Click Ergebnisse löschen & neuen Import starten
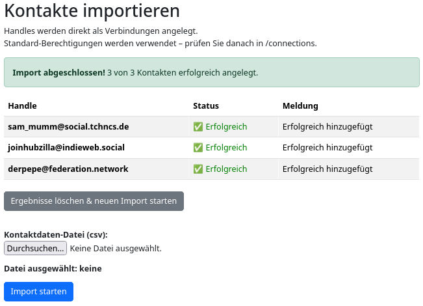 point(94,201)
